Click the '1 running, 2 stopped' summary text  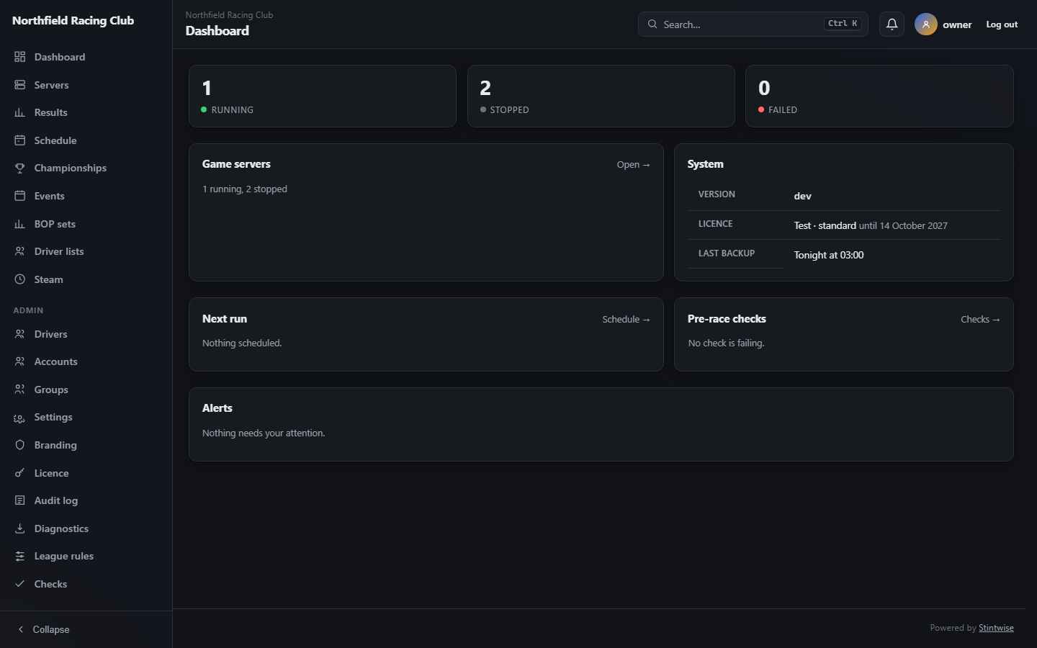pos(245,189)
